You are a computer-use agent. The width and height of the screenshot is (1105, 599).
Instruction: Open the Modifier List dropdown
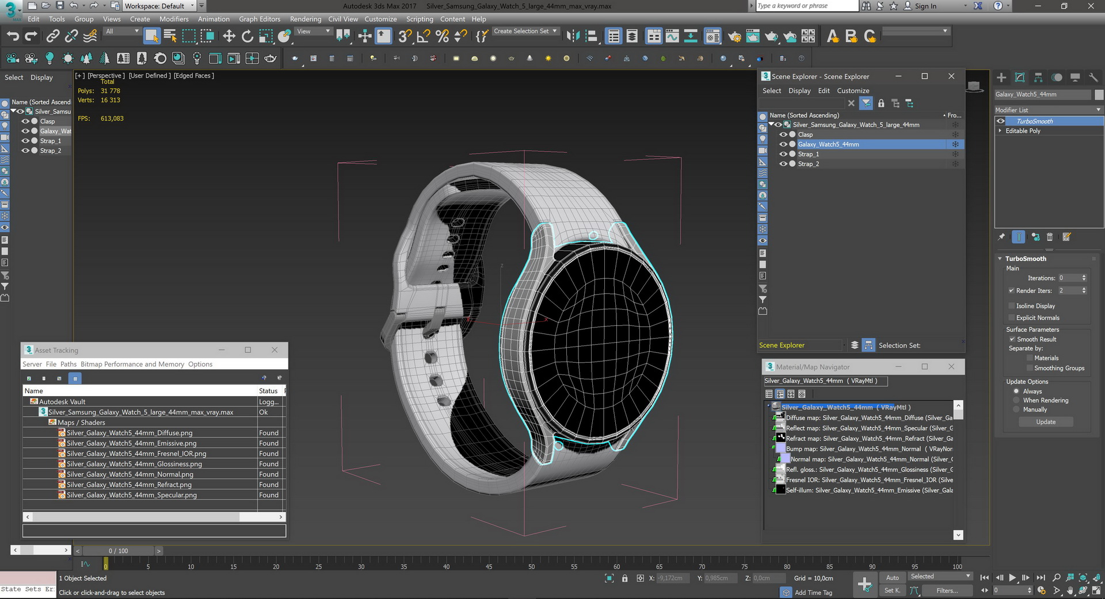tap(1049, 110)
